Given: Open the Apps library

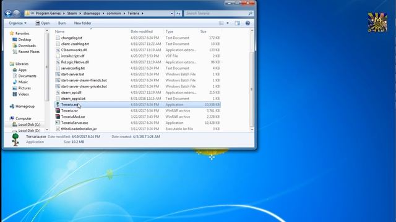Looking at the screenshot, I should (22, 70).
